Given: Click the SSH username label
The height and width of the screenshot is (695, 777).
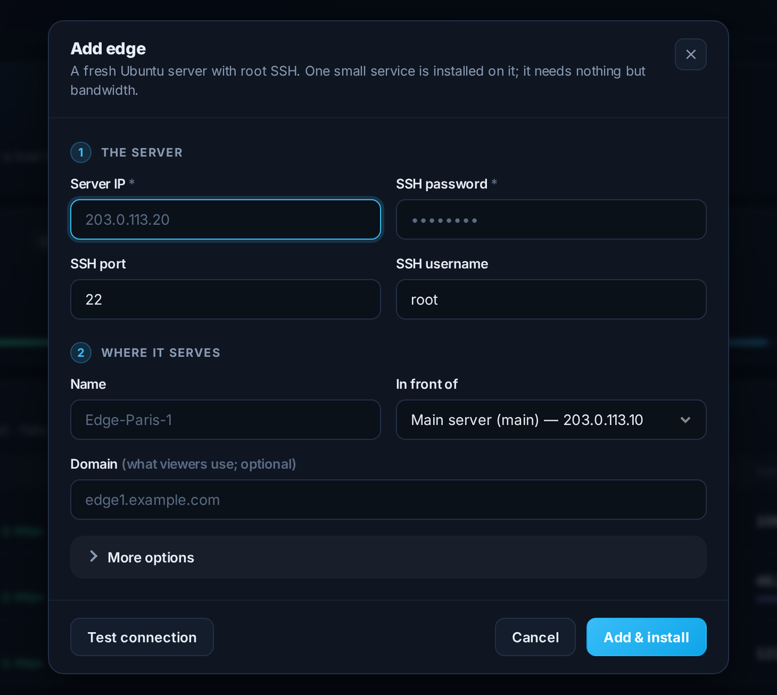Looking at the screenshot, I should pyautogui.click(x=442, y=264).
